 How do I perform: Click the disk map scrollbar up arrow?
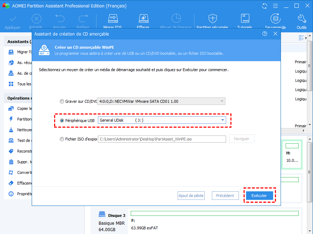pos(309,139)
